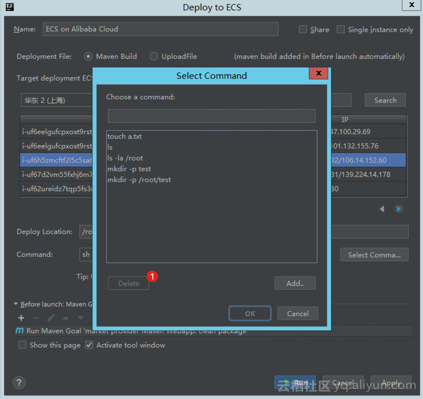Go to next page of ECS instances
Image resolution: width=423 pixels, height=399 pixels.
click(398, 209)
